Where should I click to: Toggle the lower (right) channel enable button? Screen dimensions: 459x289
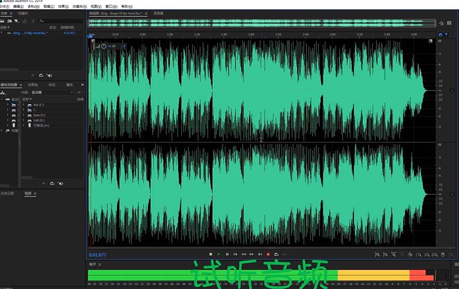(x=452, y=194)
